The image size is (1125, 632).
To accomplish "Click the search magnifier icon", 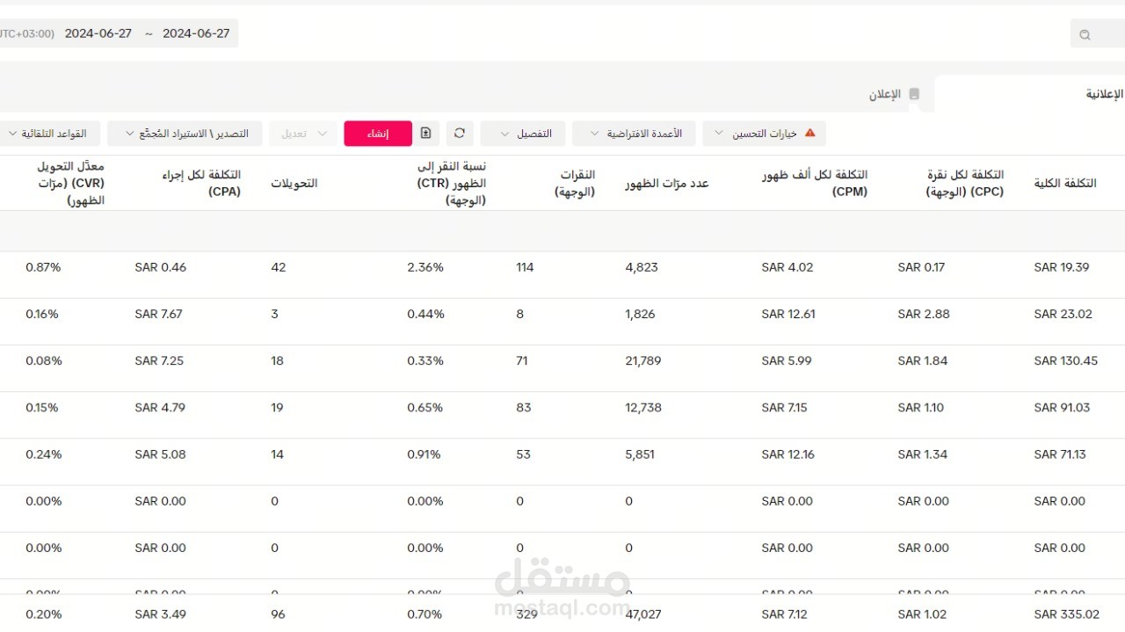I will (1085, 35).
